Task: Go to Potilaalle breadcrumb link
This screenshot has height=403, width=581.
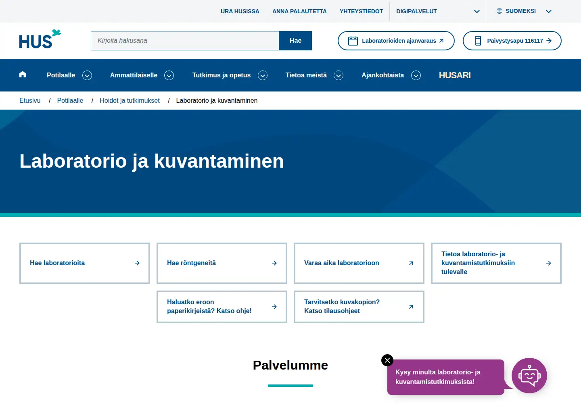Action: 70,100
